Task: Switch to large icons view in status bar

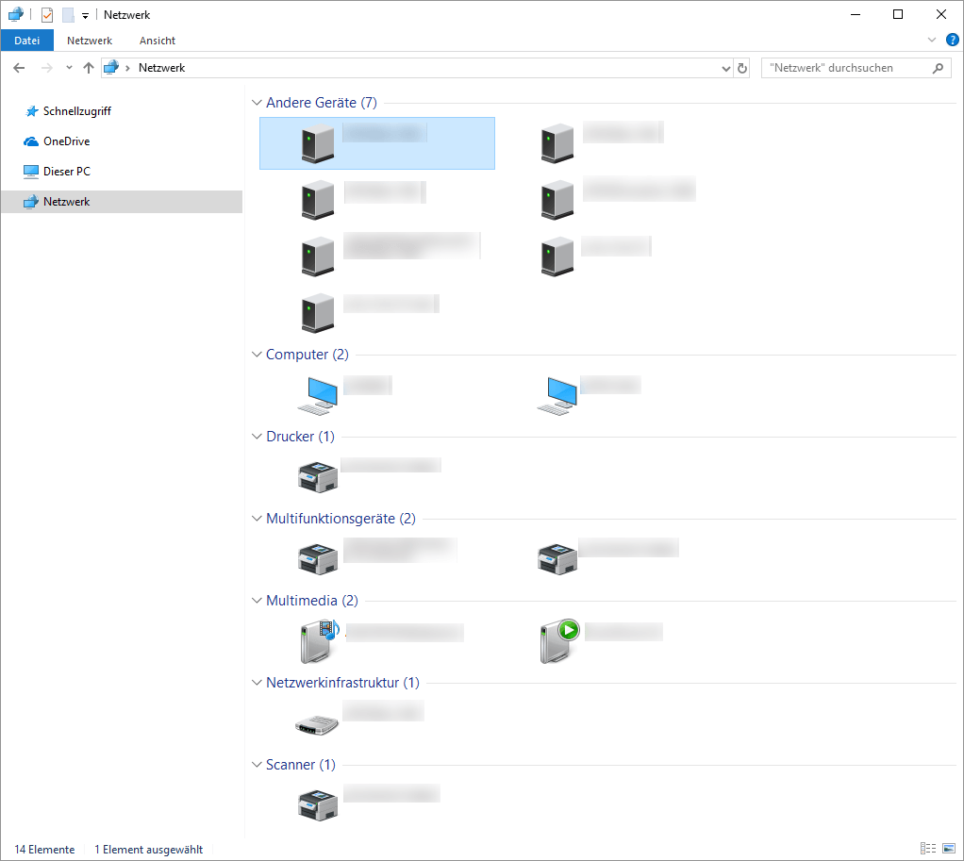Action: 948,849
